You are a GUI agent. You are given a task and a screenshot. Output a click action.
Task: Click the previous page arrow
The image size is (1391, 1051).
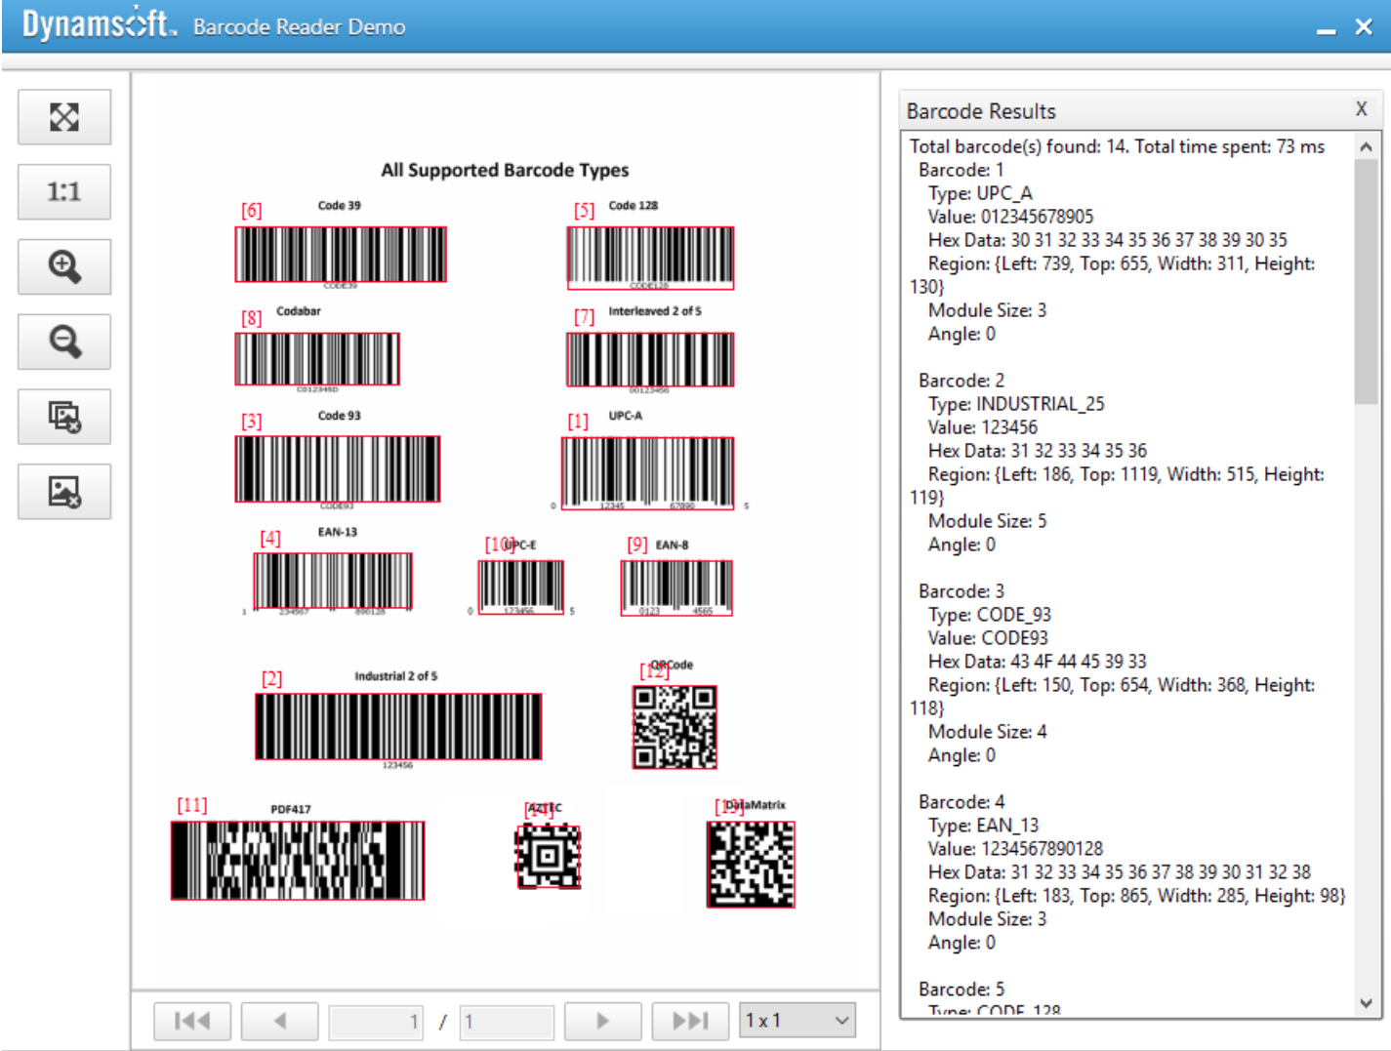click(279, 1020)
